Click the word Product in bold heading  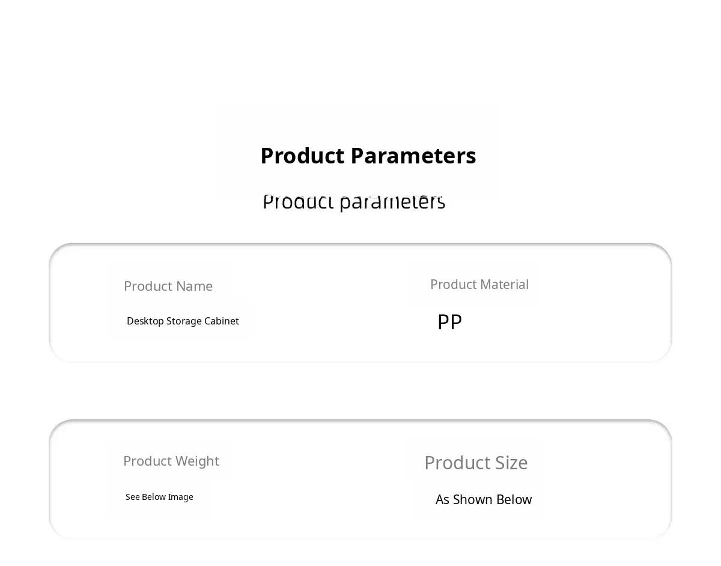[302, 156]
